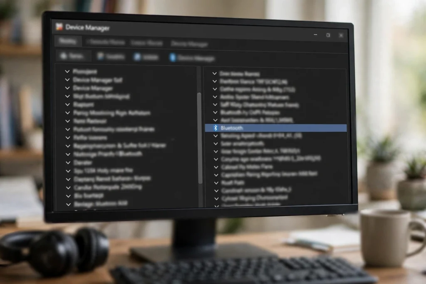Open the "Device Manager" tab in the tab row
Image resolution: width=426 pixels, height=284 pixels.
(x=189, y=44)
